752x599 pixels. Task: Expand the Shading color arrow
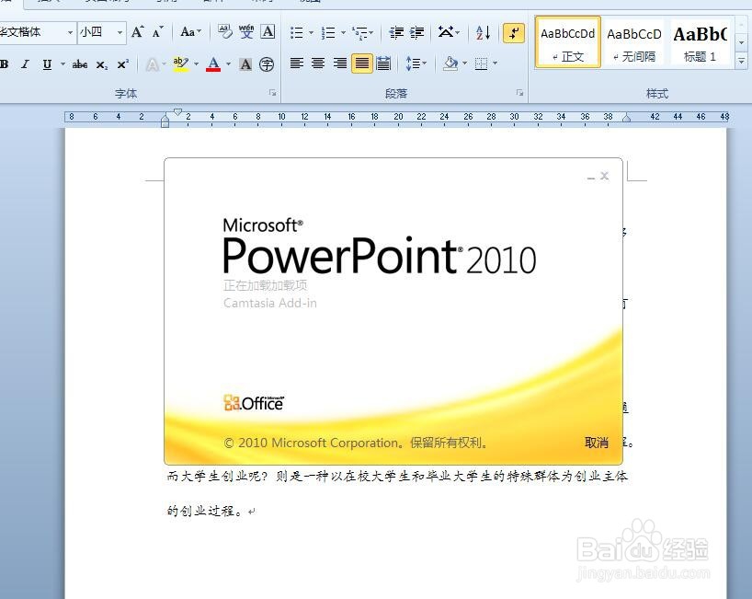point(464,63)
